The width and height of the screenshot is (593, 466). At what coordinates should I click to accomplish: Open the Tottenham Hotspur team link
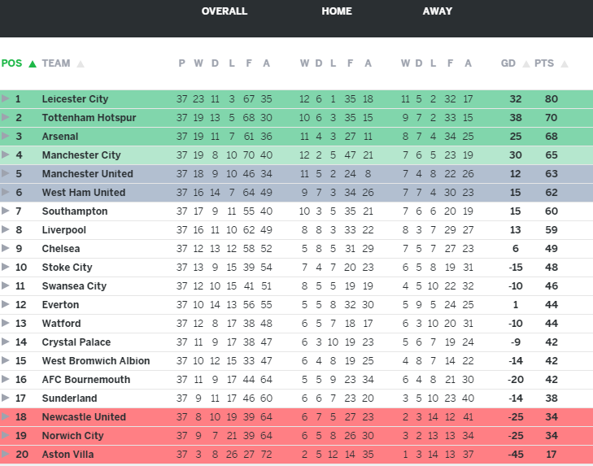(x=89, y=118)
